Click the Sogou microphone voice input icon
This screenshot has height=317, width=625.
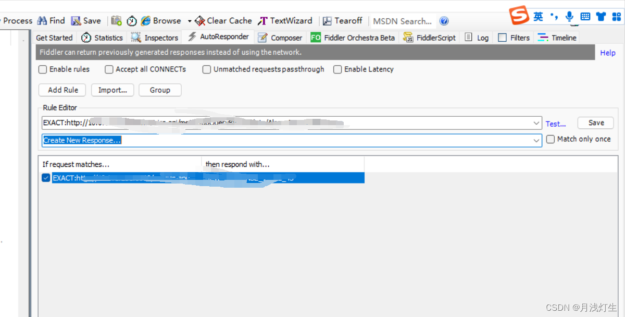570,17
